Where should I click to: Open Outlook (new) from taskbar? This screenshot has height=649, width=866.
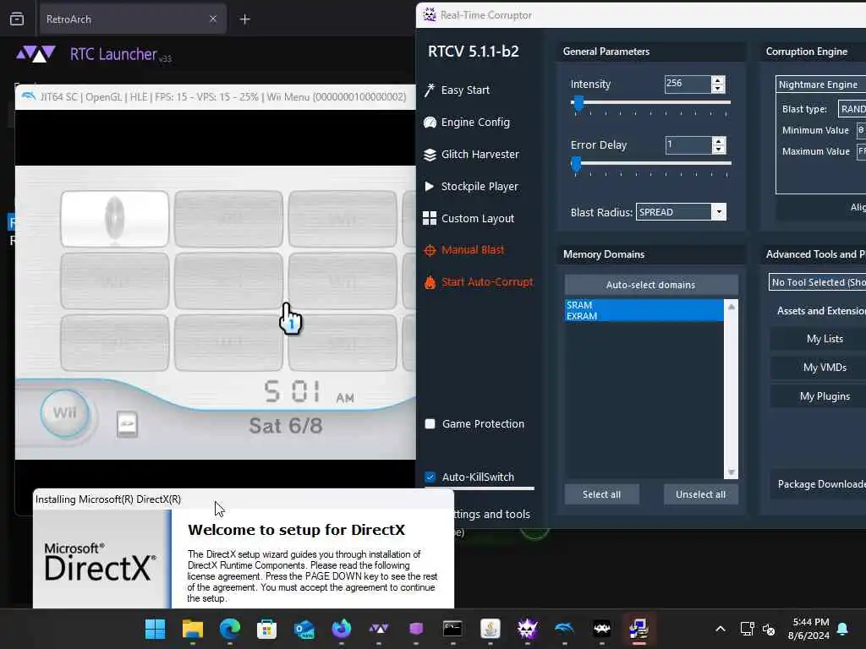(304, 629)
